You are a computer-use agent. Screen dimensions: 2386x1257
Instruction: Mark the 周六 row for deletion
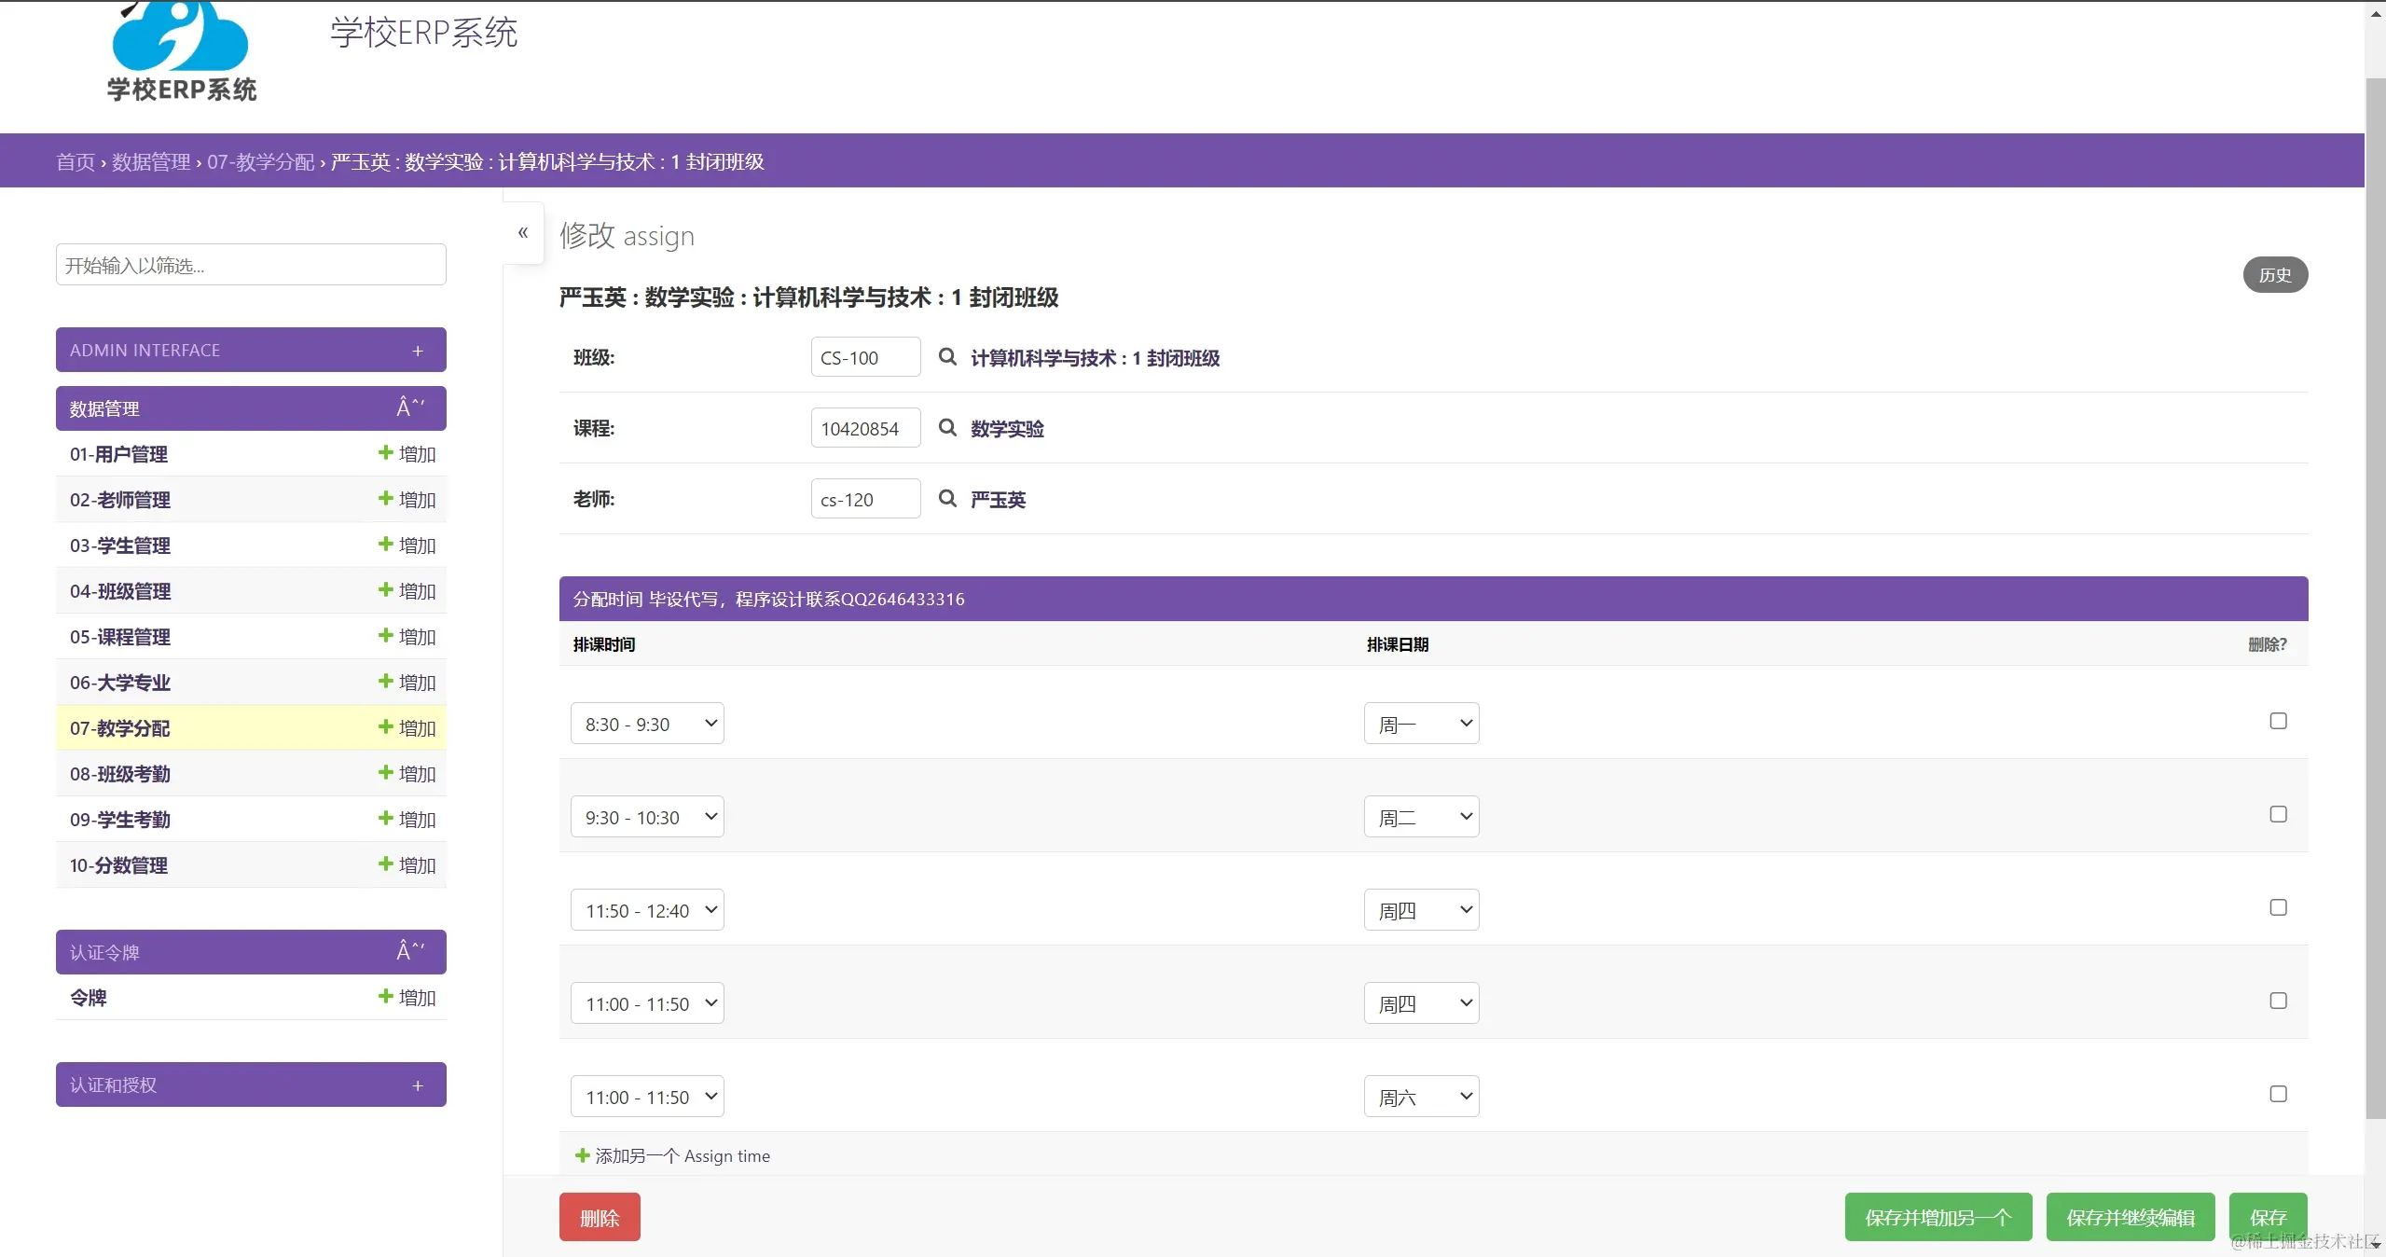click(x=2277, y=1094)
